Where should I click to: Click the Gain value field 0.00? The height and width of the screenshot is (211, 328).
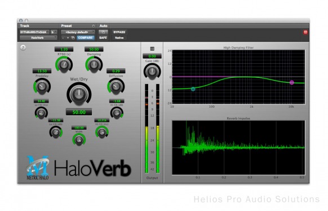pos(152,56)
